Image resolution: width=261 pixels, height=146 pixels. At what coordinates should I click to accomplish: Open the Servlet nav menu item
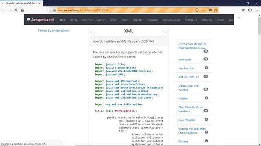click(220, 20)
